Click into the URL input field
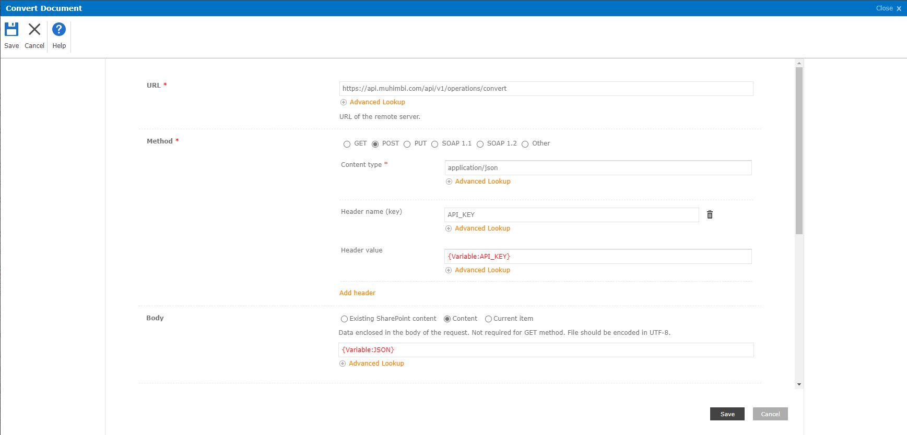This screenshot has height=435, width=907. click(546, 89)
